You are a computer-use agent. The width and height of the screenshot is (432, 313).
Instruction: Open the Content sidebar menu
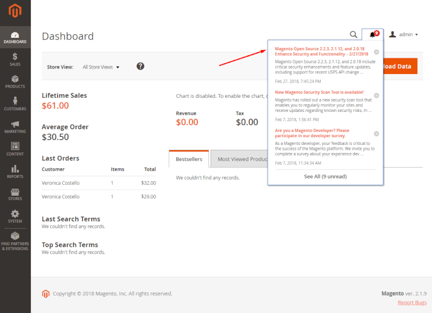point(15,149)
